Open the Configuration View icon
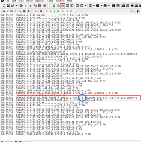Image resolution: width=141 pixels, height=142 pixels. (x=72, y=6)
